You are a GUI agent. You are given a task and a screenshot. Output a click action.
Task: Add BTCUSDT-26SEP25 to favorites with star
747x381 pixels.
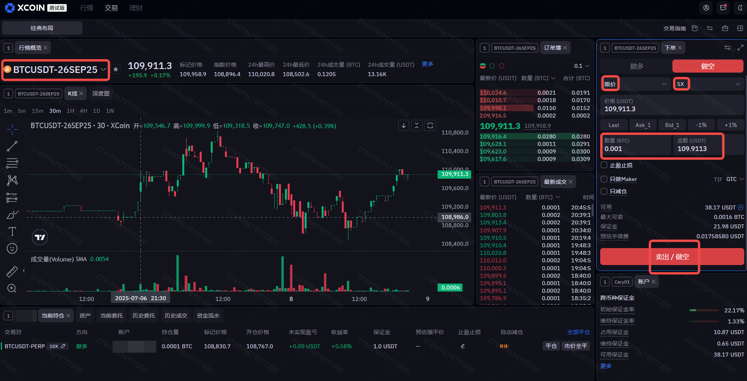coord(116,69)
